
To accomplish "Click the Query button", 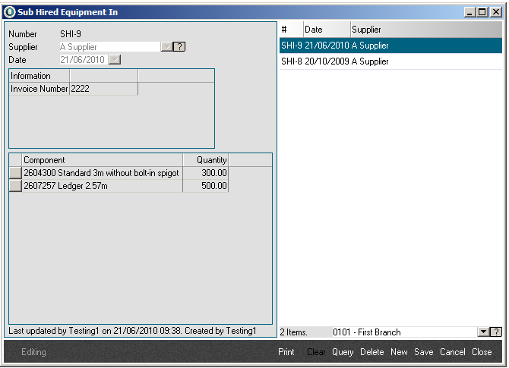I will point(343,352).
